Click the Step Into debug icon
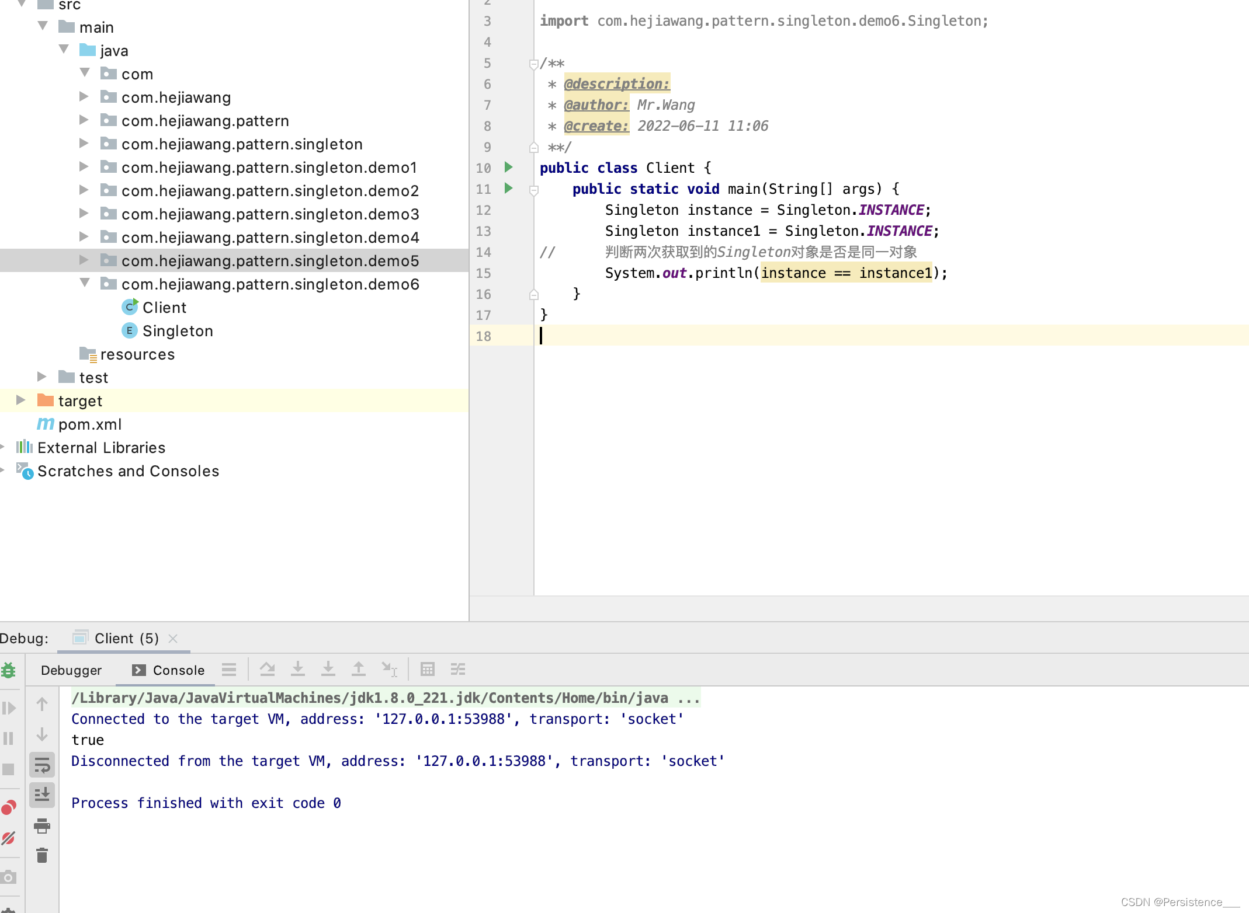 click(298, 670)
